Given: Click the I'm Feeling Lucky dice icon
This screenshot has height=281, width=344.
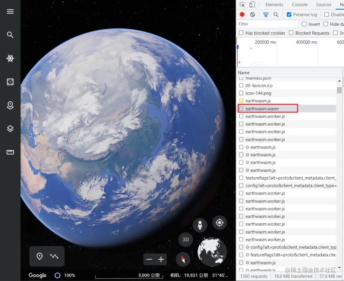Looking at the screenshot, I should (x=10, y=82).
